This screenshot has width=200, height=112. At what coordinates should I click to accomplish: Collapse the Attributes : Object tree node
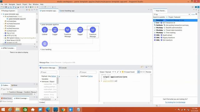click(41, 82)
